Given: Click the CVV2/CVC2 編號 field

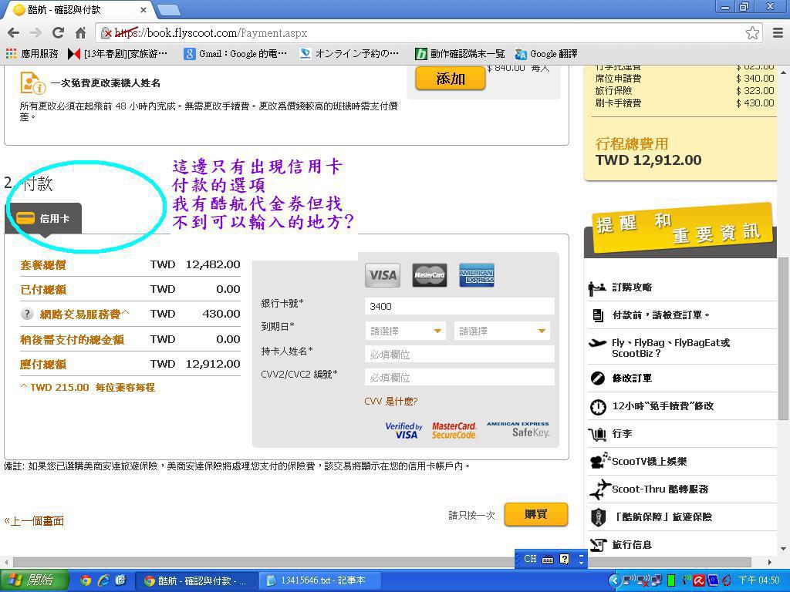Looking at the screenshot, I should point(460,377).
